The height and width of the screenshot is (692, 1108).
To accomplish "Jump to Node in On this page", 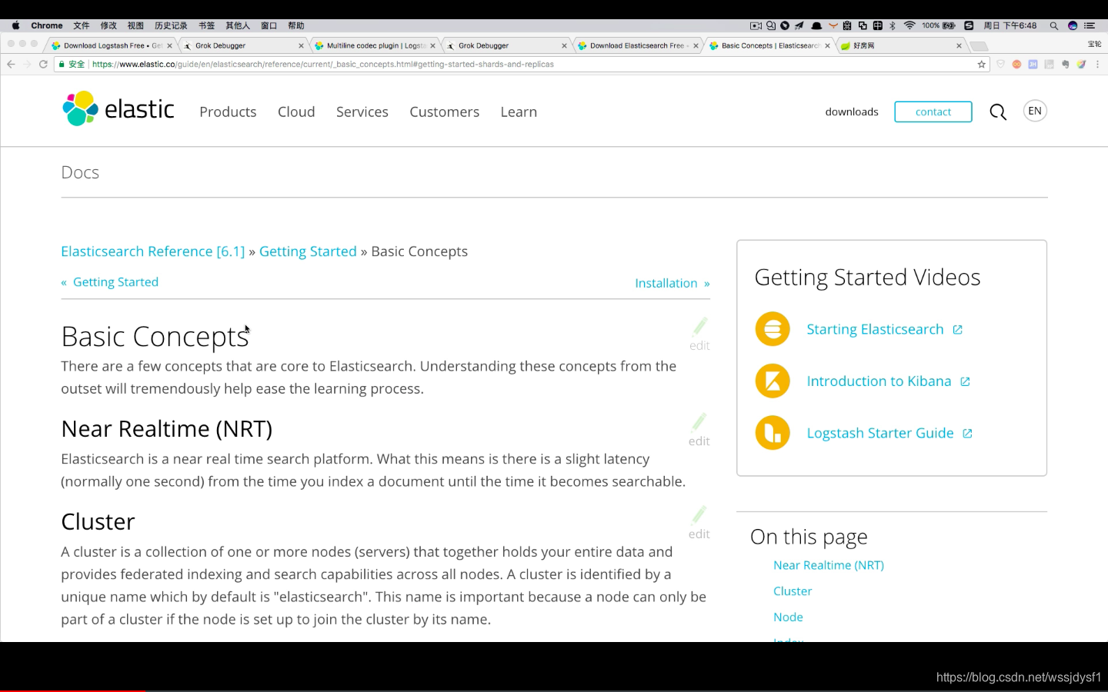I will coord(788,617).
